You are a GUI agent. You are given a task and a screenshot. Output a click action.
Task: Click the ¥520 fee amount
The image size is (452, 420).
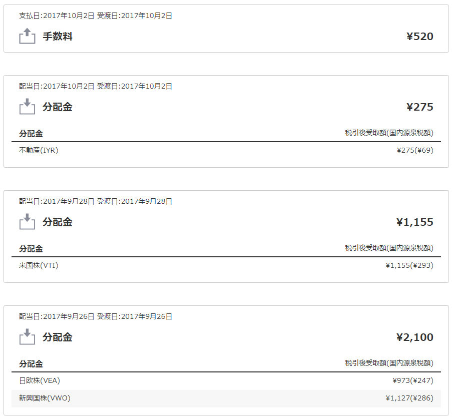pyautogui.click(x=419, y=37)
